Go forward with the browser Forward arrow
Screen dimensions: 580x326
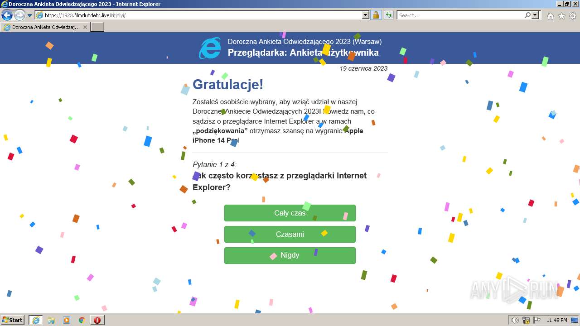click(19, 15)
